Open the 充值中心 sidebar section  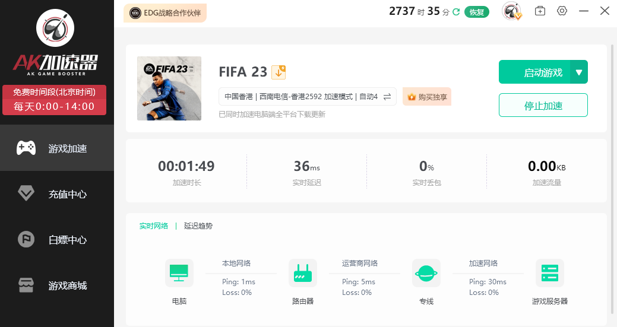click(x=57, y=193)
